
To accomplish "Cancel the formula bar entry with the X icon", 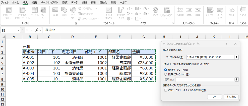I will [x=28, y=30].
